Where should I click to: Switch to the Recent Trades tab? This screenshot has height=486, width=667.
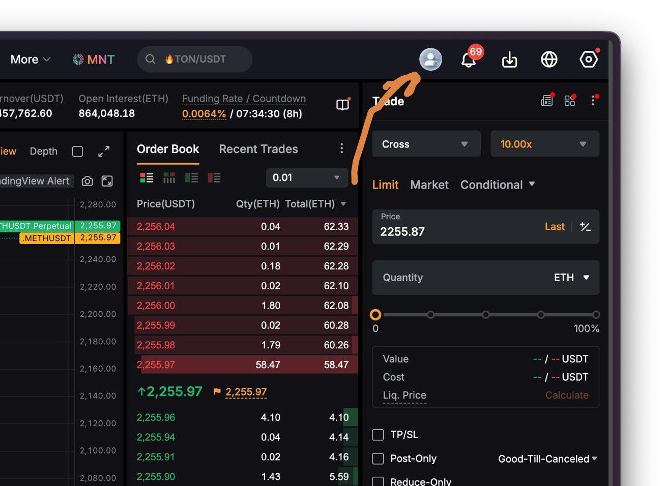click(x=258, y=149)
